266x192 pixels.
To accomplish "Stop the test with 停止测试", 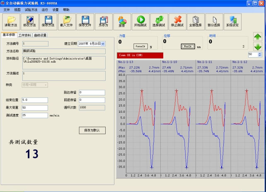I will click(x=177, y=20).
